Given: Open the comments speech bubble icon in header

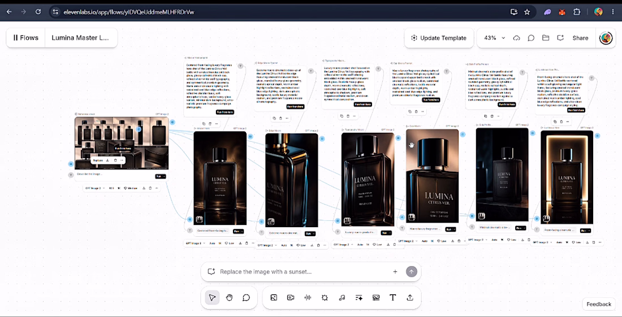Looking at the screenshot, I should (x=531, y=38).
